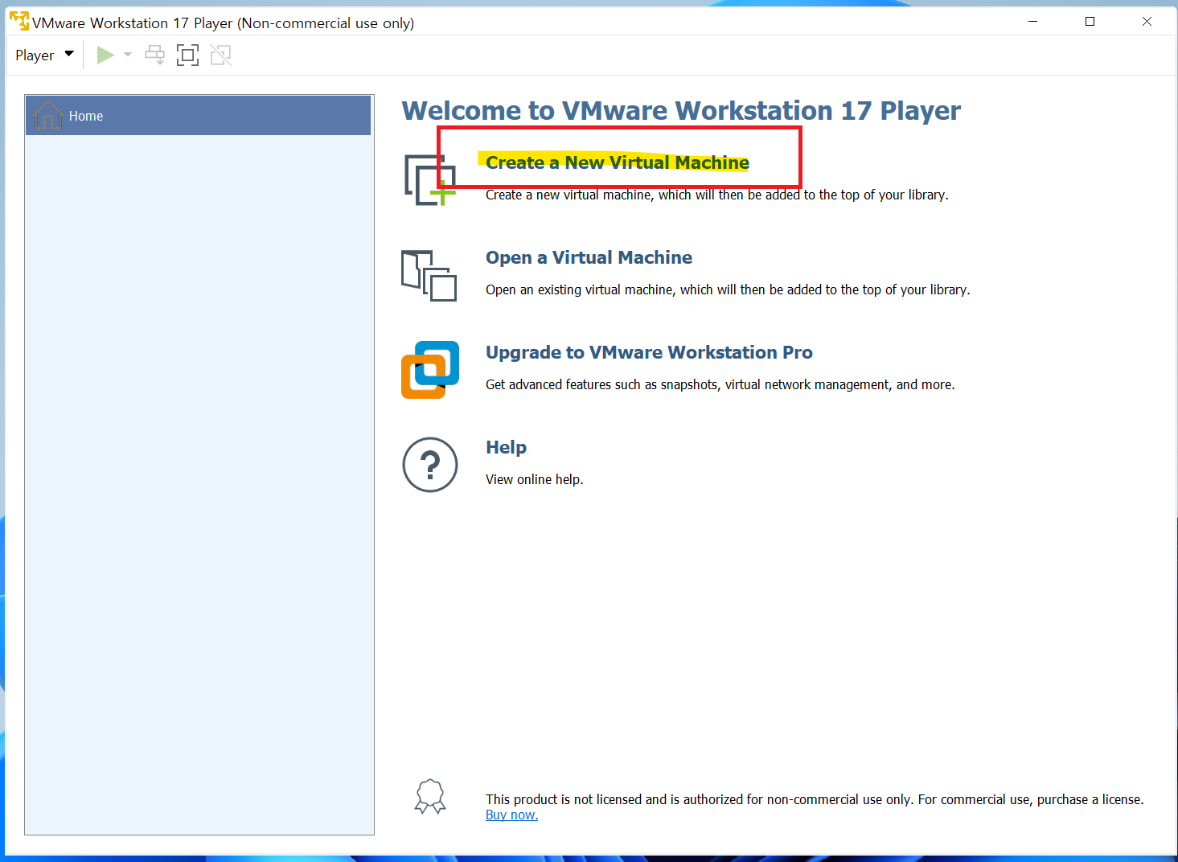1178x862 pixels.
Task: Click Open a Virtual Machine
Action: pos(589,257)
